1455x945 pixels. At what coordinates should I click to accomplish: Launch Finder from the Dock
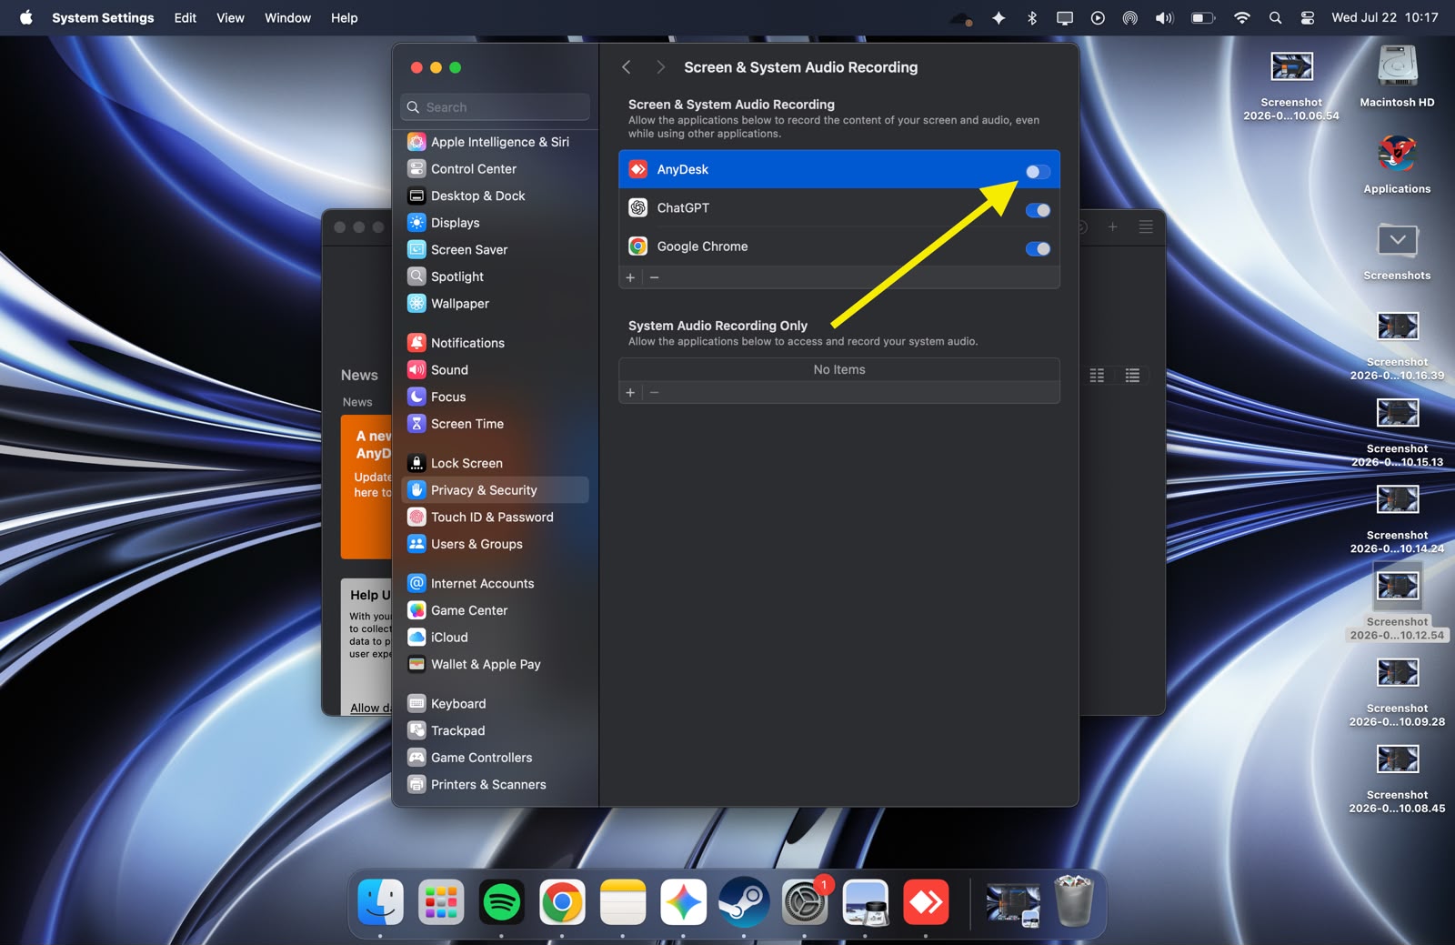(x=381, y=902)
